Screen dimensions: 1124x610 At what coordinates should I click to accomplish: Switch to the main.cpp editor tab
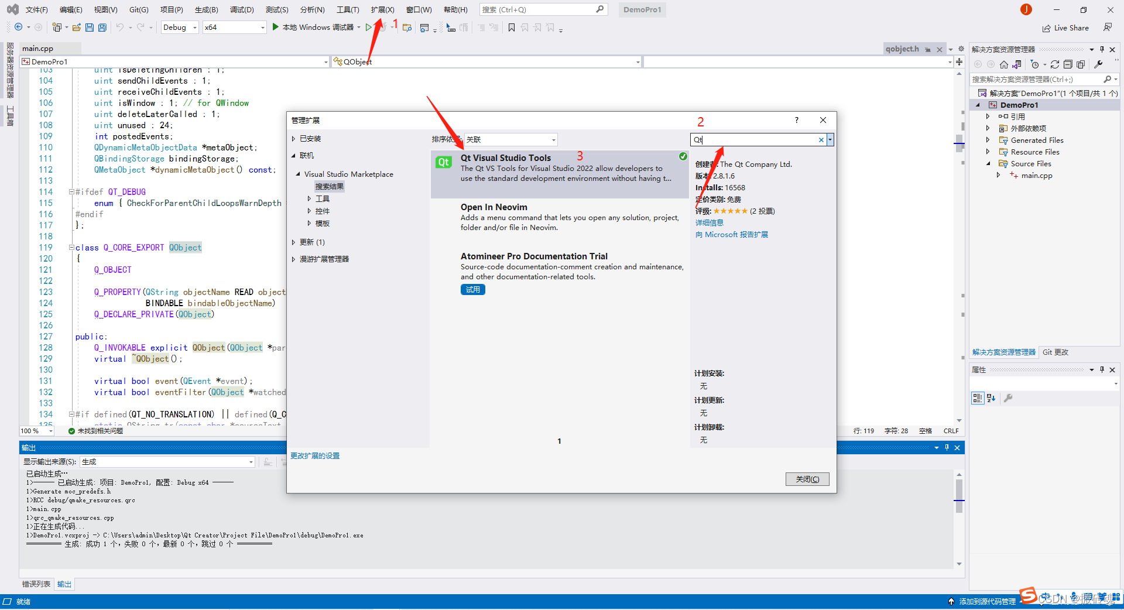point(37,49)
